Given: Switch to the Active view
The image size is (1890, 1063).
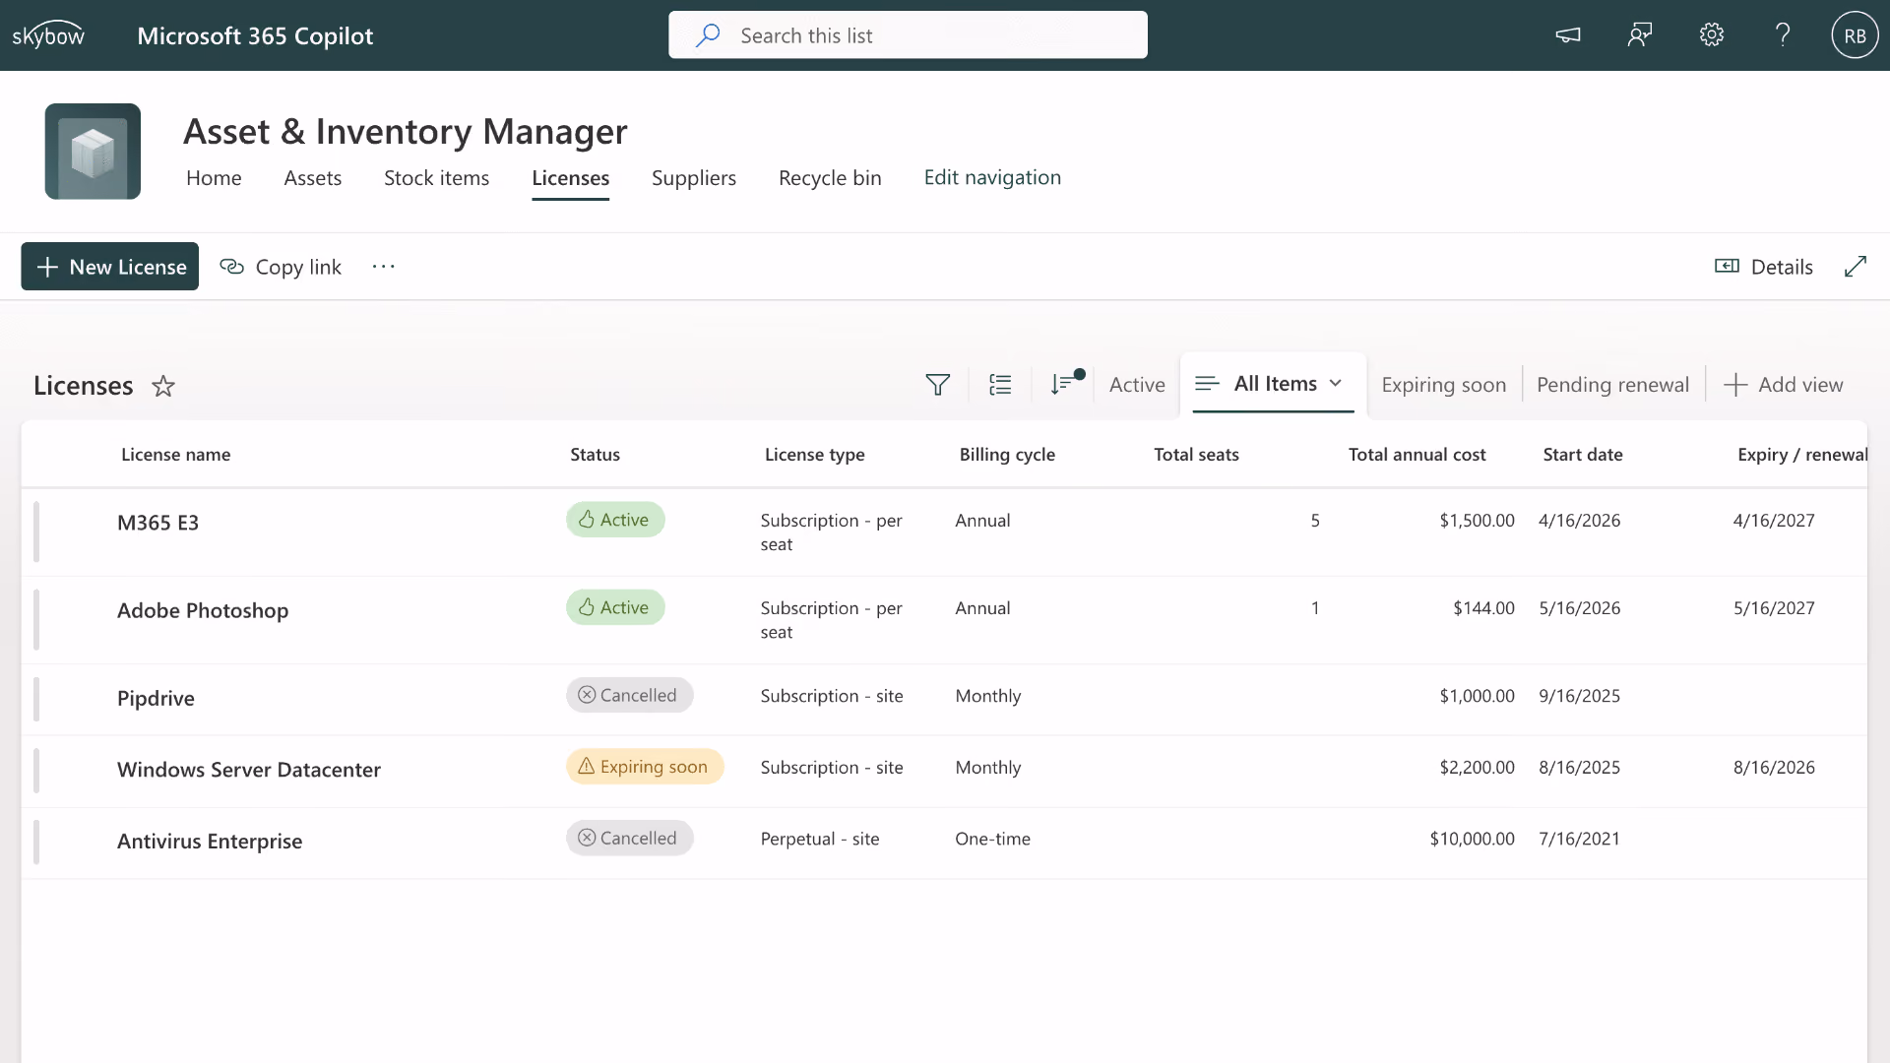Looking at the screenshot, I should 1137,385.
